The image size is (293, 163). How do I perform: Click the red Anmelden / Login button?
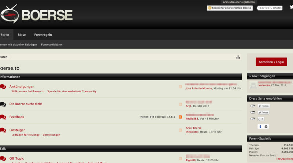(x=271, y=62)
